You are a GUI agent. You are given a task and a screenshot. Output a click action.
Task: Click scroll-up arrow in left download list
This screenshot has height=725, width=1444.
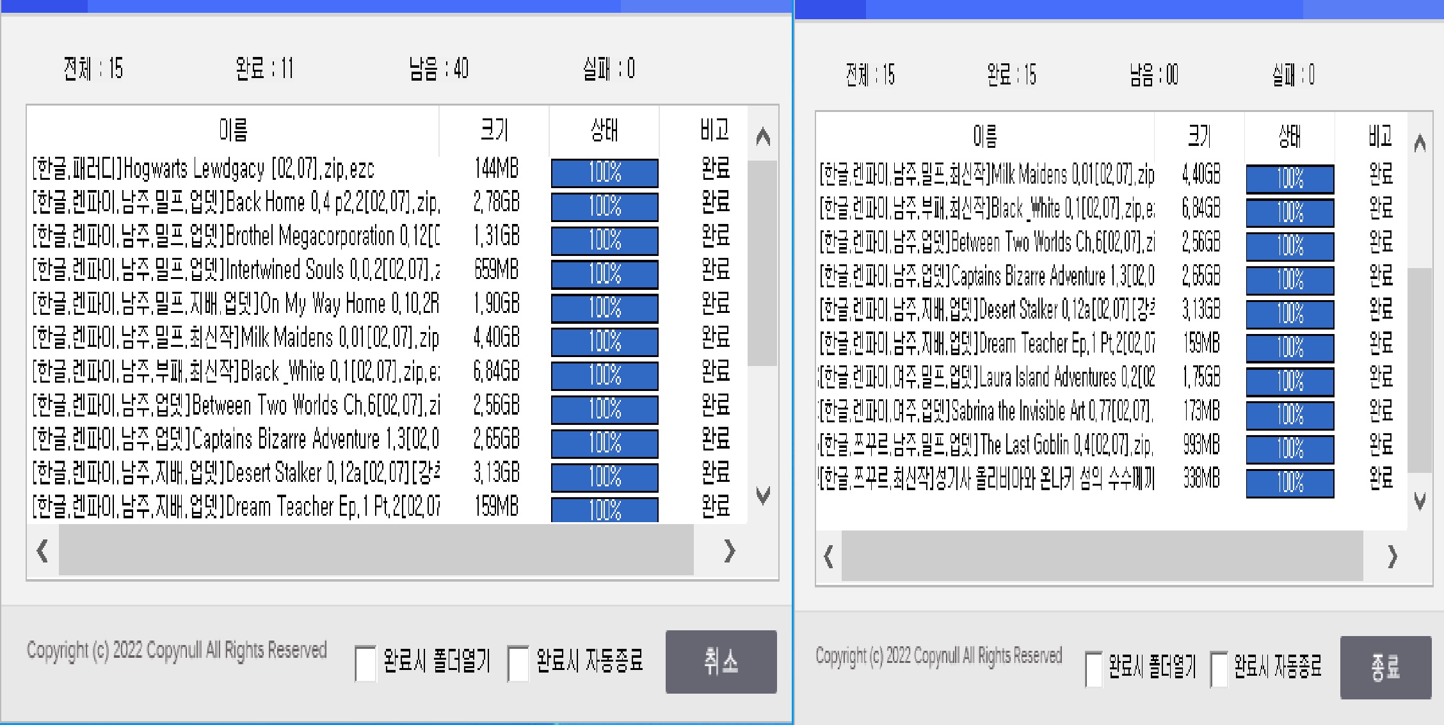762,136
